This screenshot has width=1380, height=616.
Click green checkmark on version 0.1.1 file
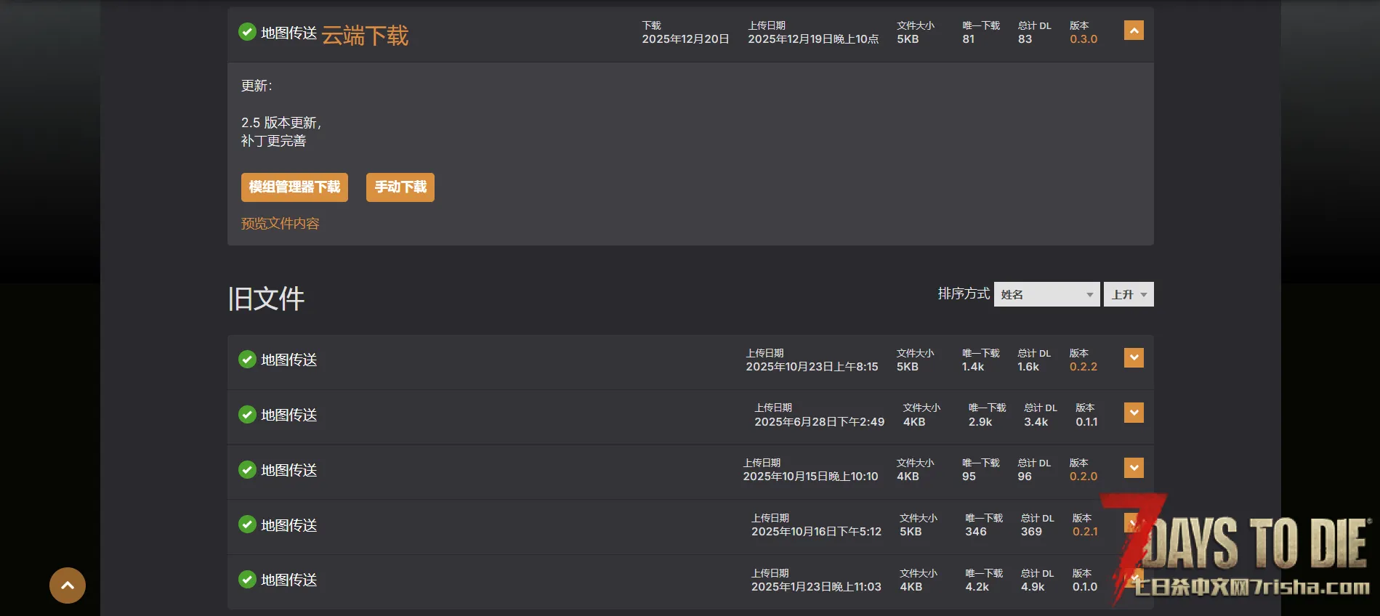[247, 415]
